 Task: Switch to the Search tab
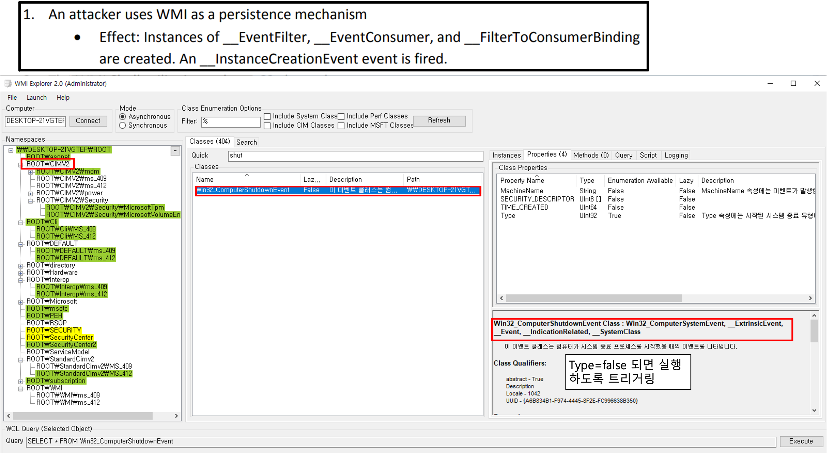pos(247,142)
